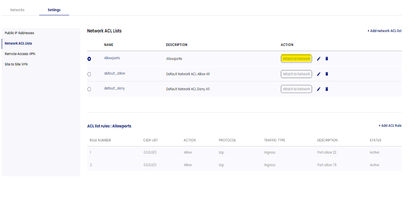The width and height of the screenshot is (413, 200).
Task: Choose the default_deny radio button
Action: tap(89, 89)
